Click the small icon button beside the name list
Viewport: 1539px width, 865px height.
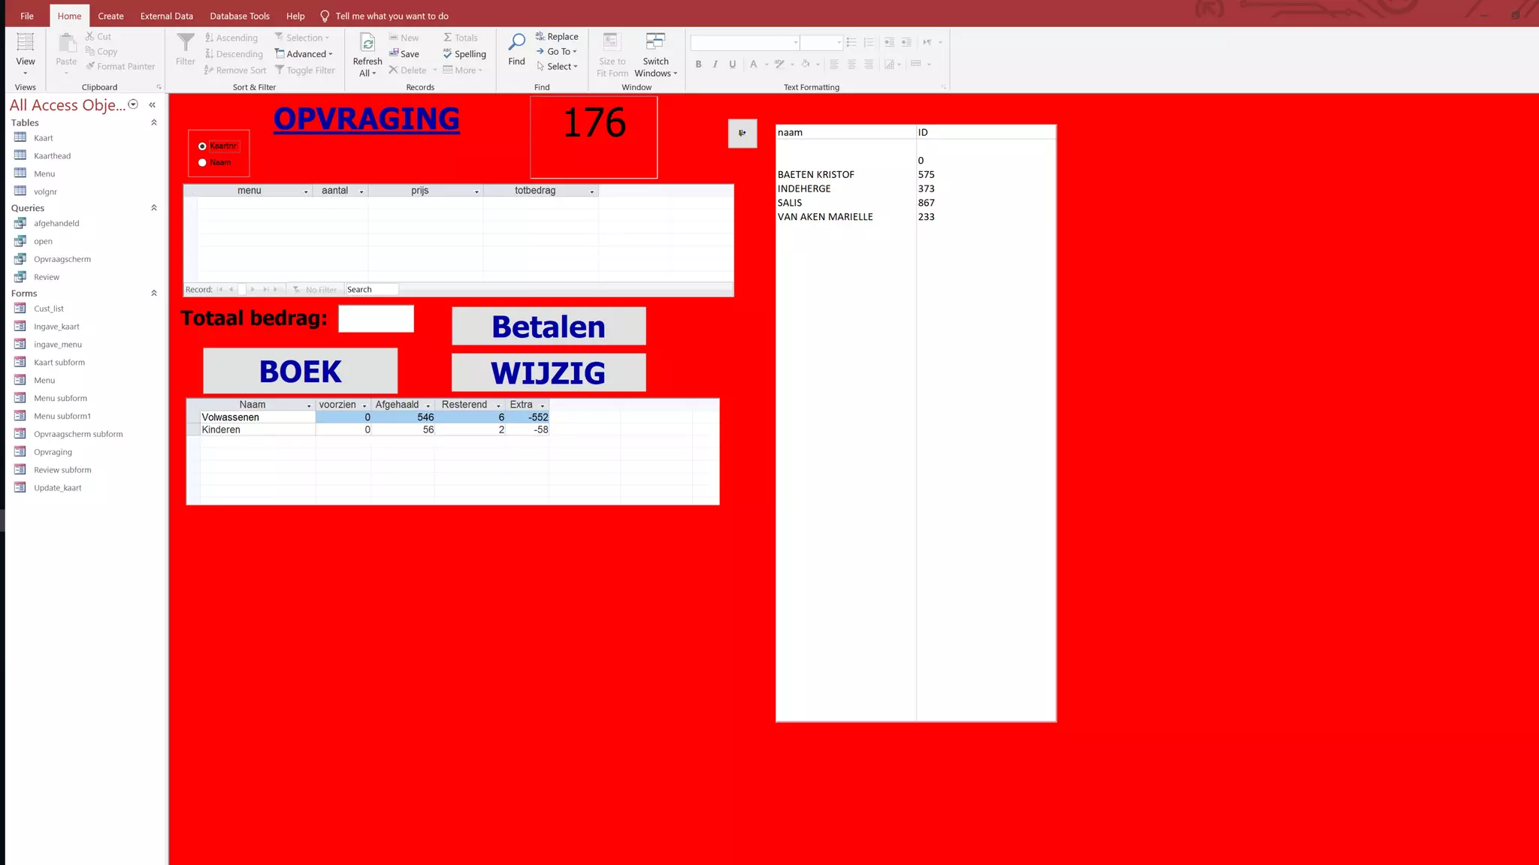tap(742, 133)
